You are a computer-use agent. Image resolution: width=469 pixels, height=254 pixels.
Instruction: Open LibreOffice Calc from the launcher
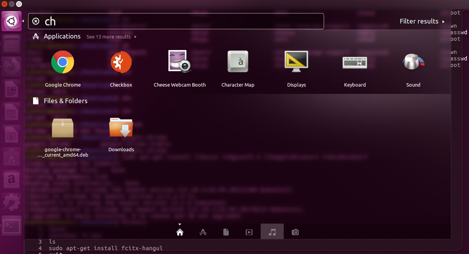pos(12,112)
